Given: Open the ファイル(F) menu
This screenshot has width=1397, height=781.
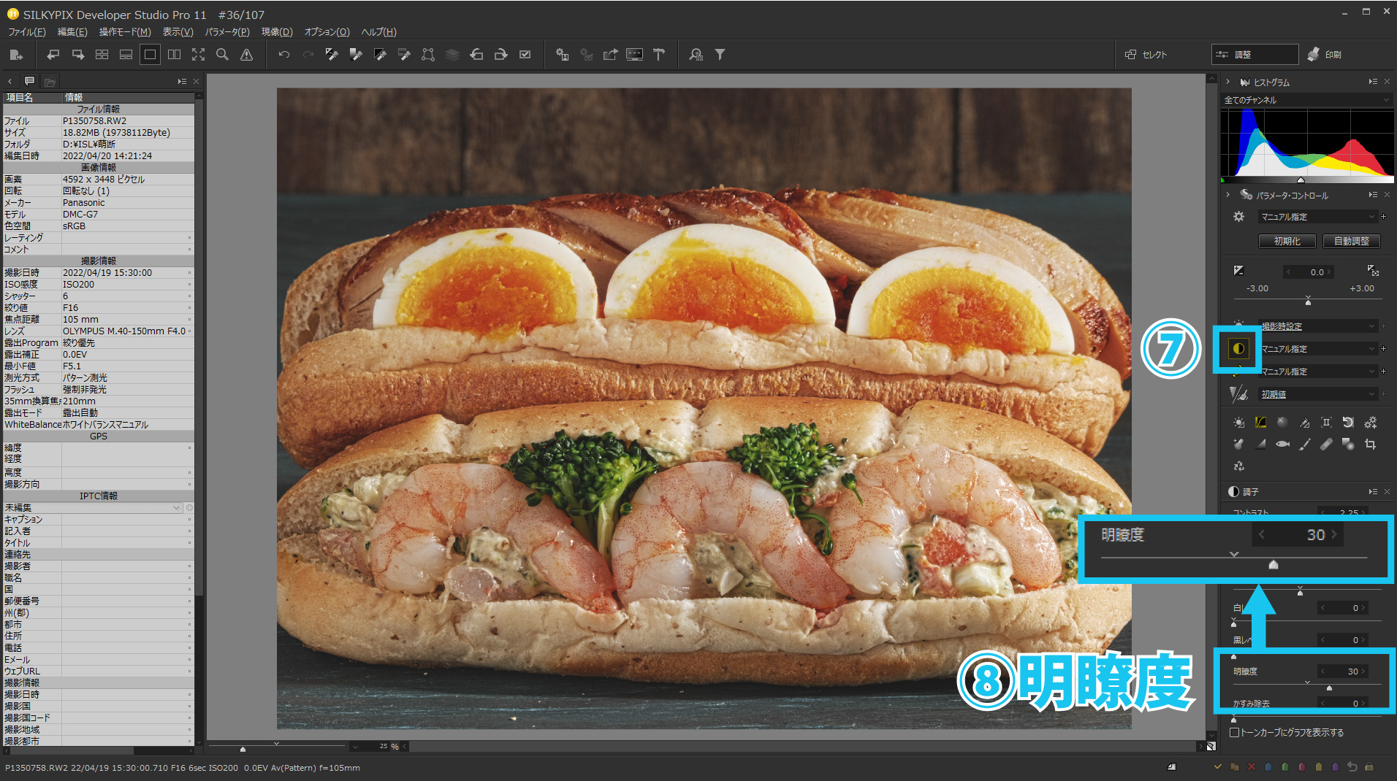Looking at the screenshot, I should coord(26,32).
